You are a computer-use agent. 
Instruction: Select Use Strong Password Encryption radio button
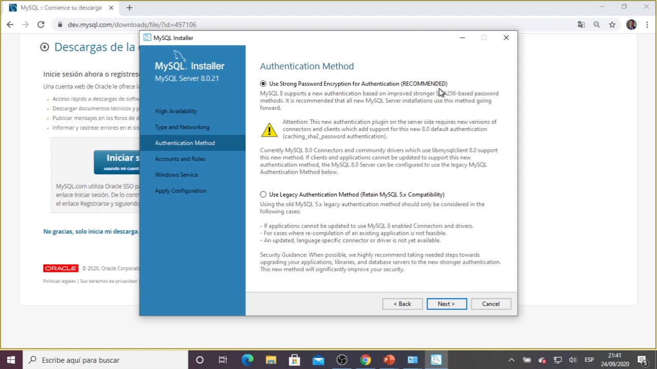263,84
